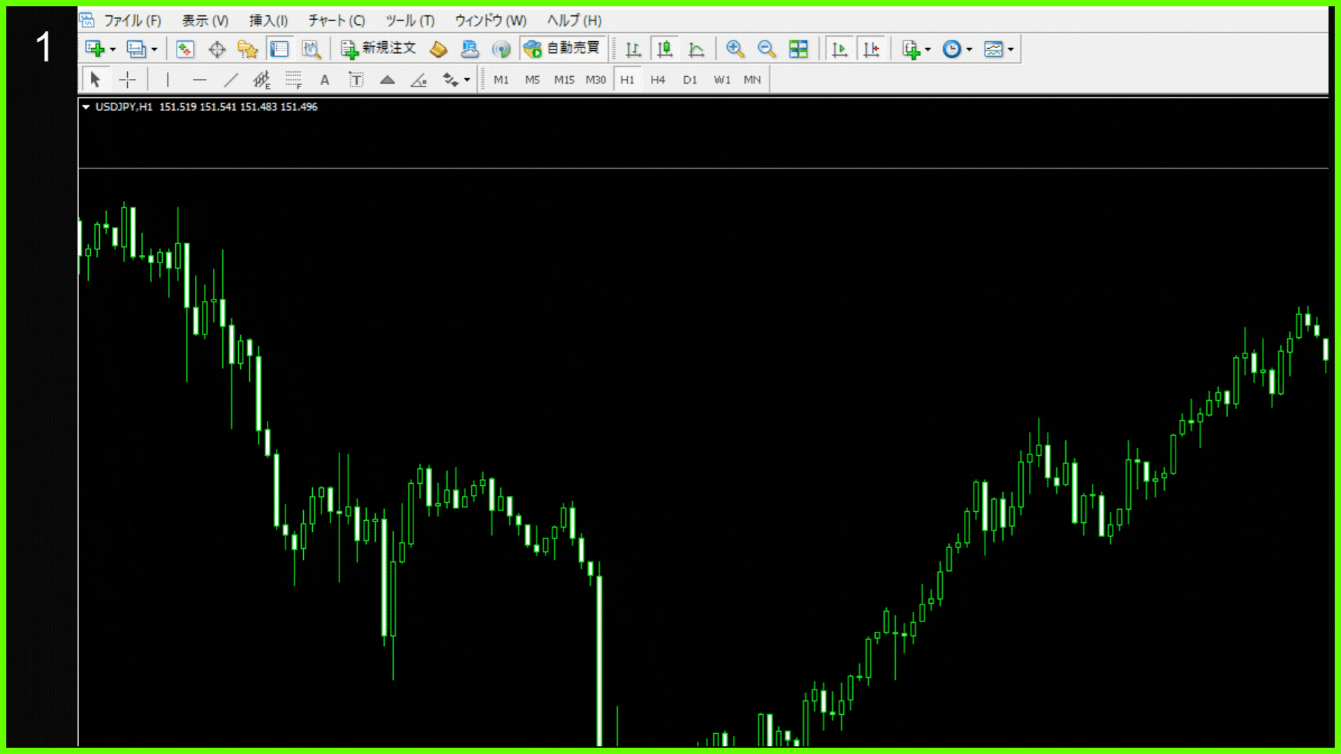Image resolution: width=1341 pixels, height=754 pixels.
Task: Expand the indicators list dropdown arrow
Action: 928,50
